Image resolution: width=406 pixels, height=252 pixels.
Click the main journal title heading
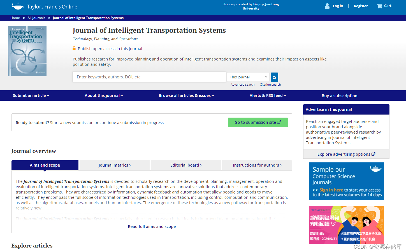pyautogui.click(x=149, y=30)
